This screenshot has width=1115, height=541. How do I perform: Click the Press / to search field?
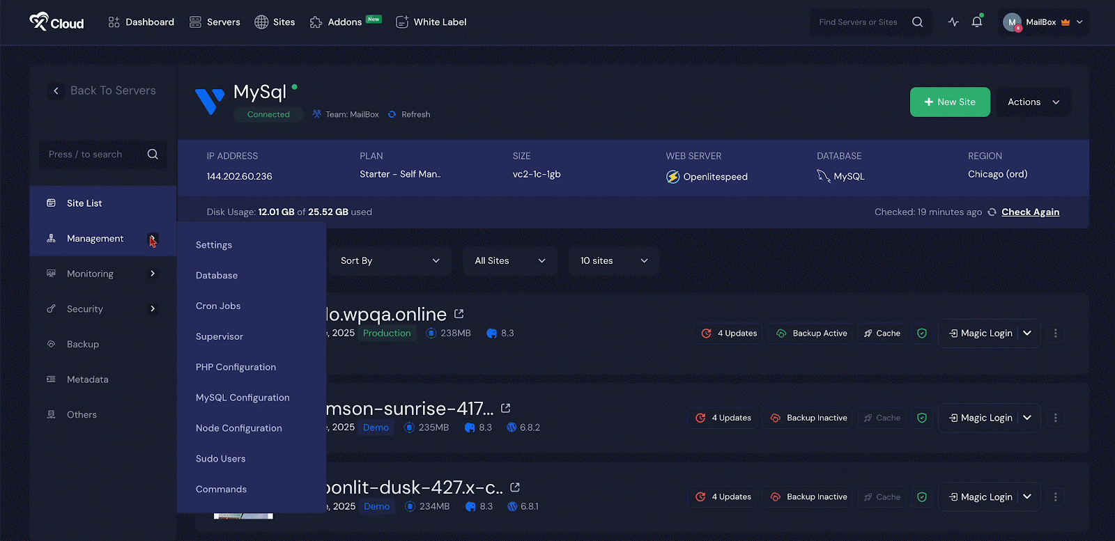[94, 155]
